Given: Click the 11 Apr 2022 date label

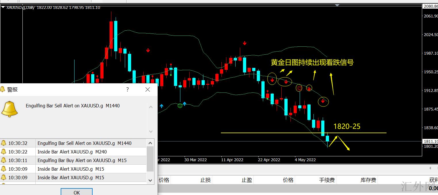Looking at the screenshot, I should click(232, 160).
